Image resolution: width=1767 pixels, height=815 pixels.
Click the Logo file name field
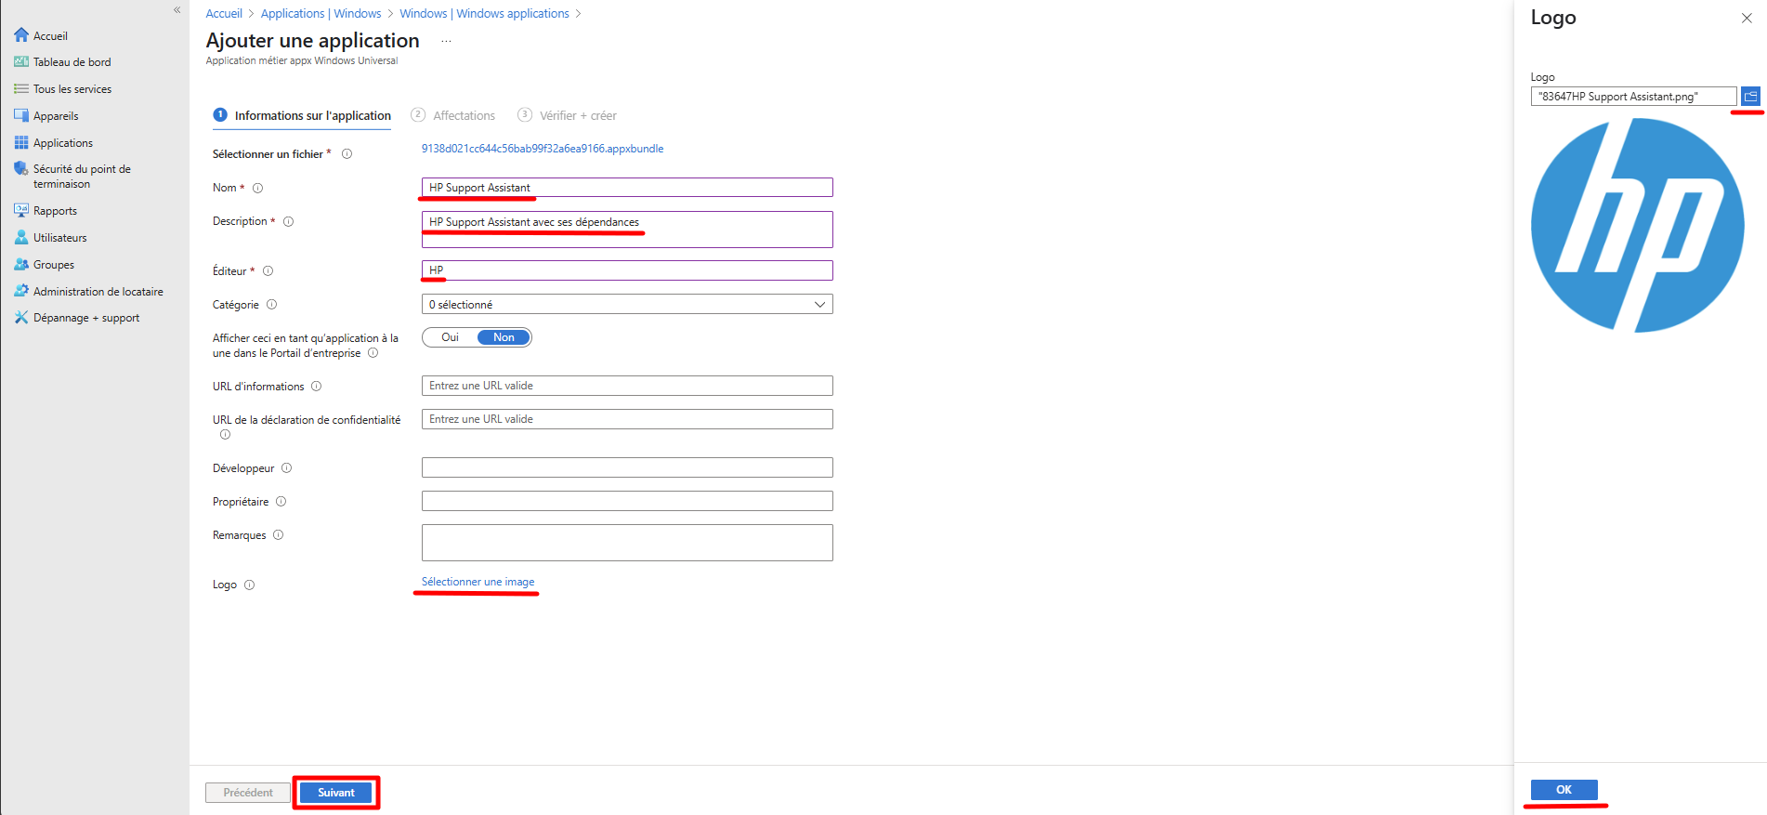click(1633, 96)
